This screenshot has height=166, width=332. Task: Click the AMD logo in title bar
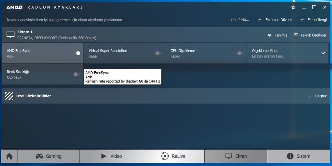[14, 8]
